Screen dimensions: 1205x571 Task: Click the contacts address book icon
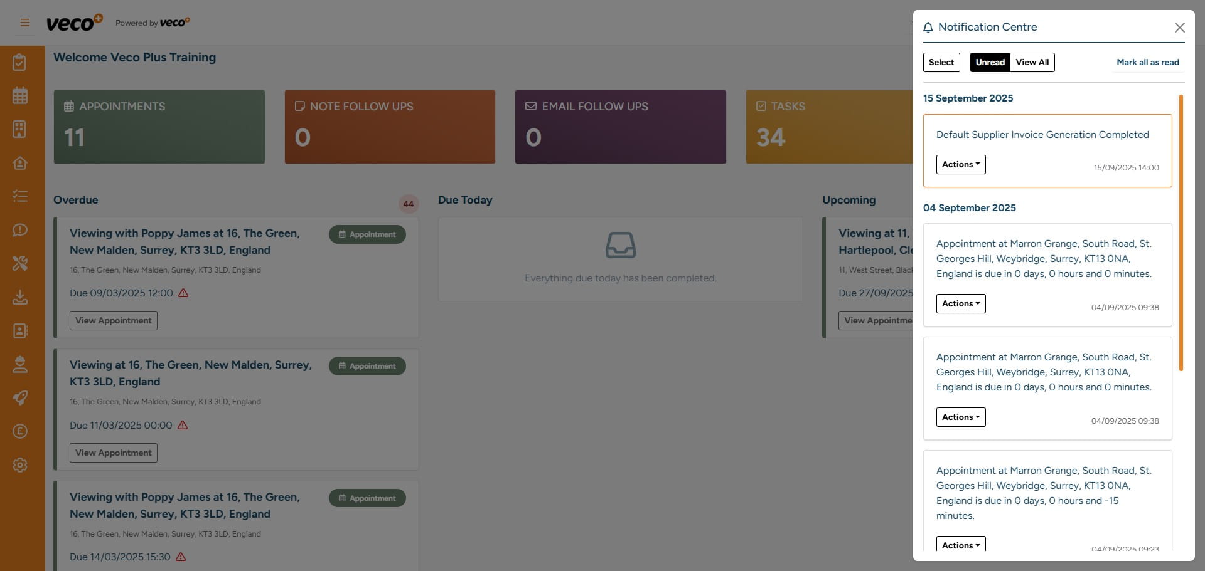[20, 330]
